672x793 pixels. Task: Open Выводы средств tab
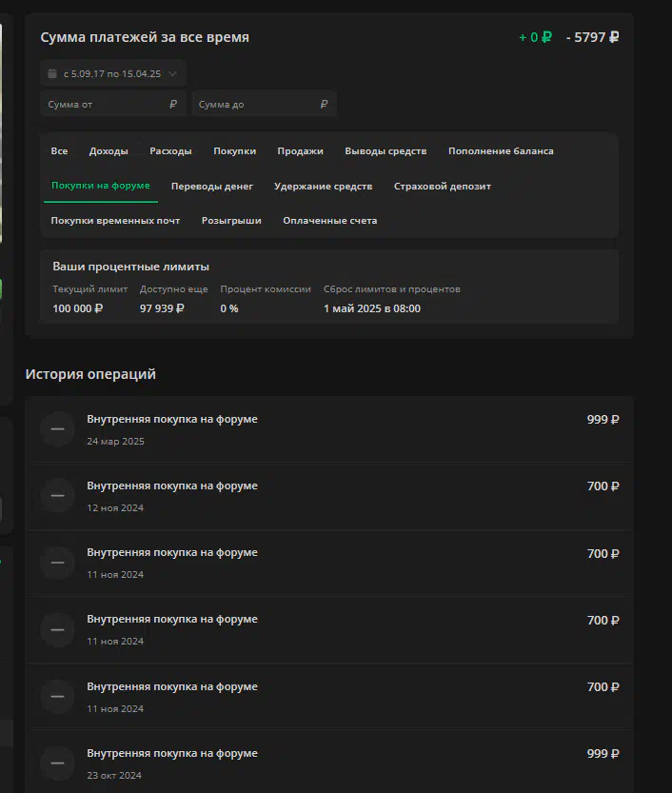point(385,151)
